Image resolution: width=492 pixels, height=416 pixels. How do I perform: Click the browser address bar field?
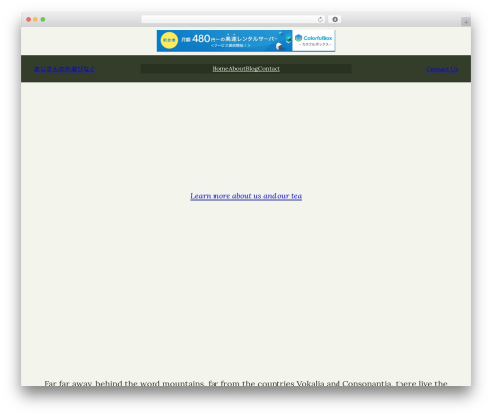(x=233, y=19)
